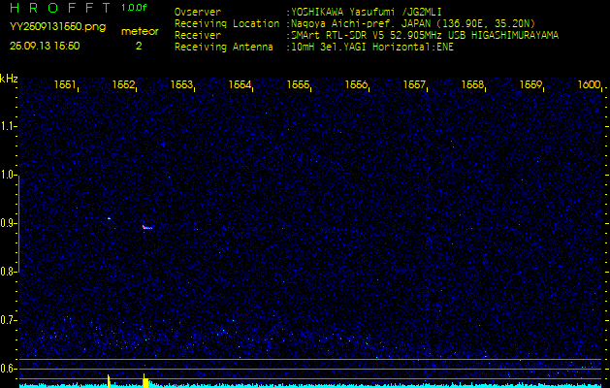
Task: Click the "Receiving Antenna" label
Action: coord(224,48)
